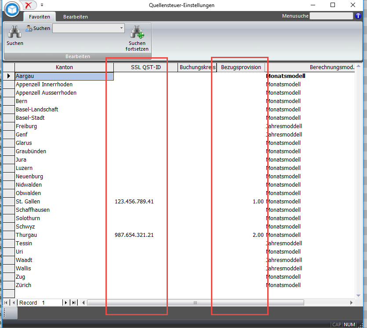Click the SSL QST-ID column header
Screen dimensions: 367x328
point(146,67)
